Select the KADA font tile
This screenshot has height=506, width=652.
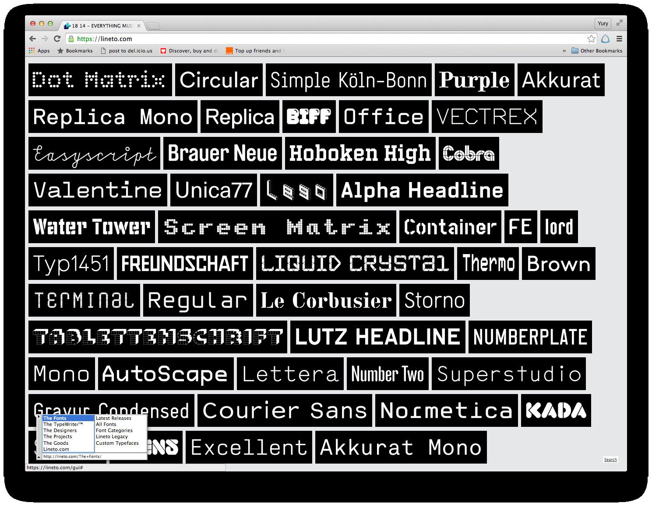point(556,410)
